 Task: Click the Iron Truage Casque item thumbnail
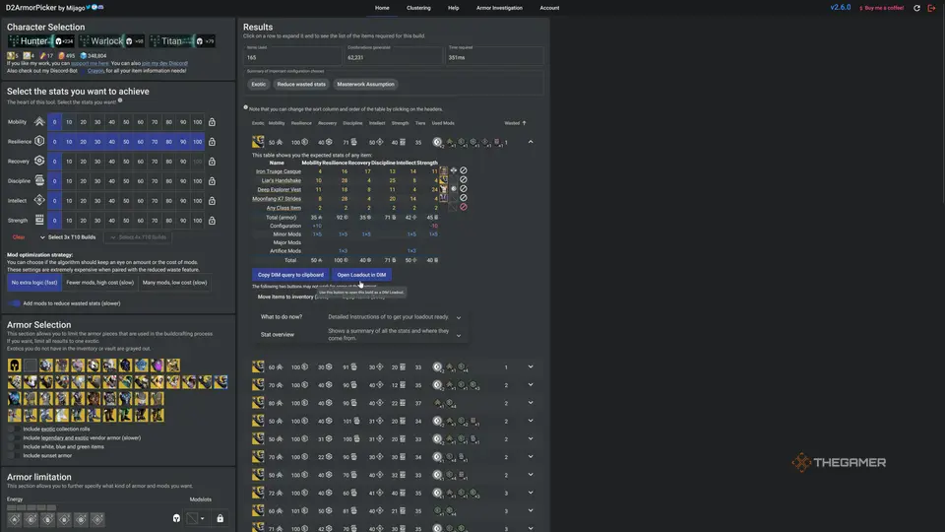444,170
